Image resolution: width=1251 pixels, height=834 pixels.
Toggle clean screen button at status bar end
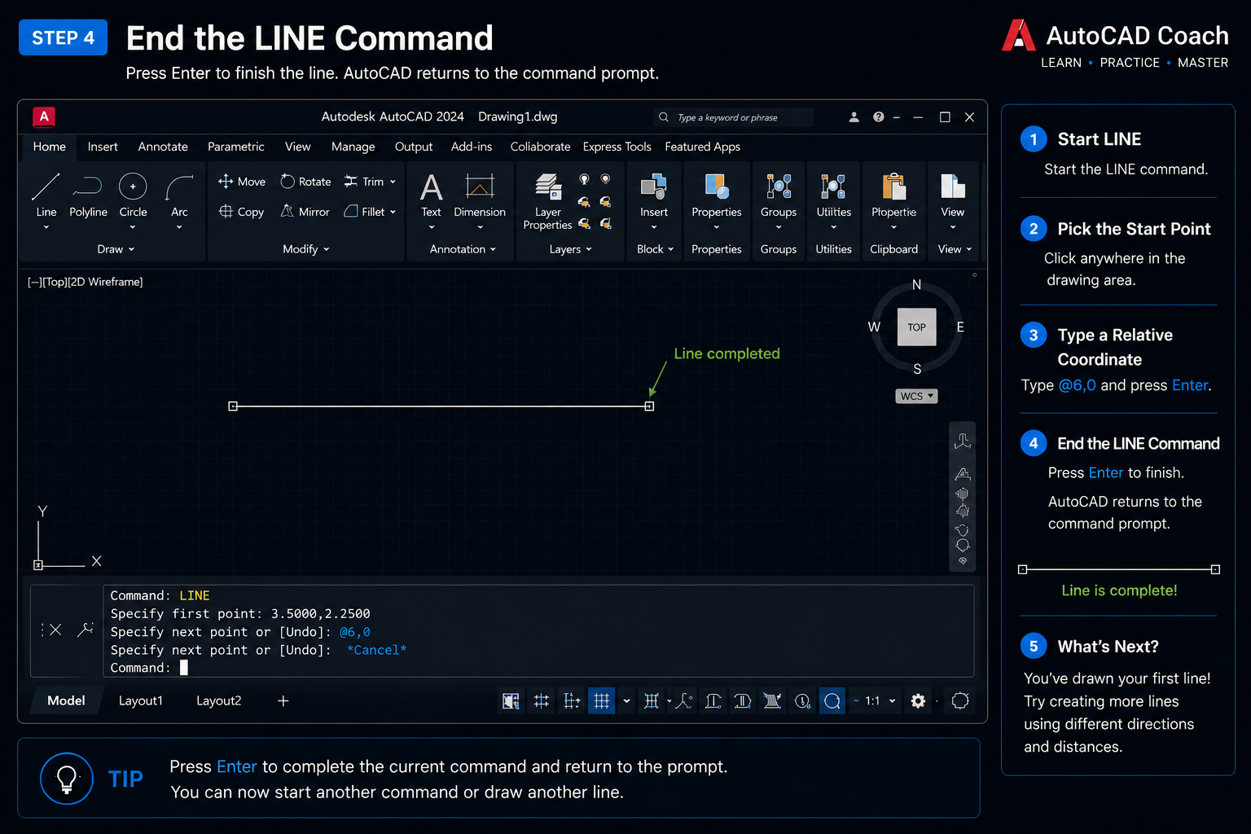960,701
